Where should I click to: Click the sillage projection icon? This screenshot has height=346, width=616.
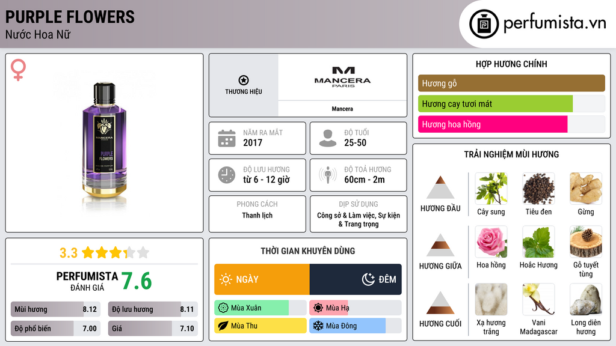(328, 175)
